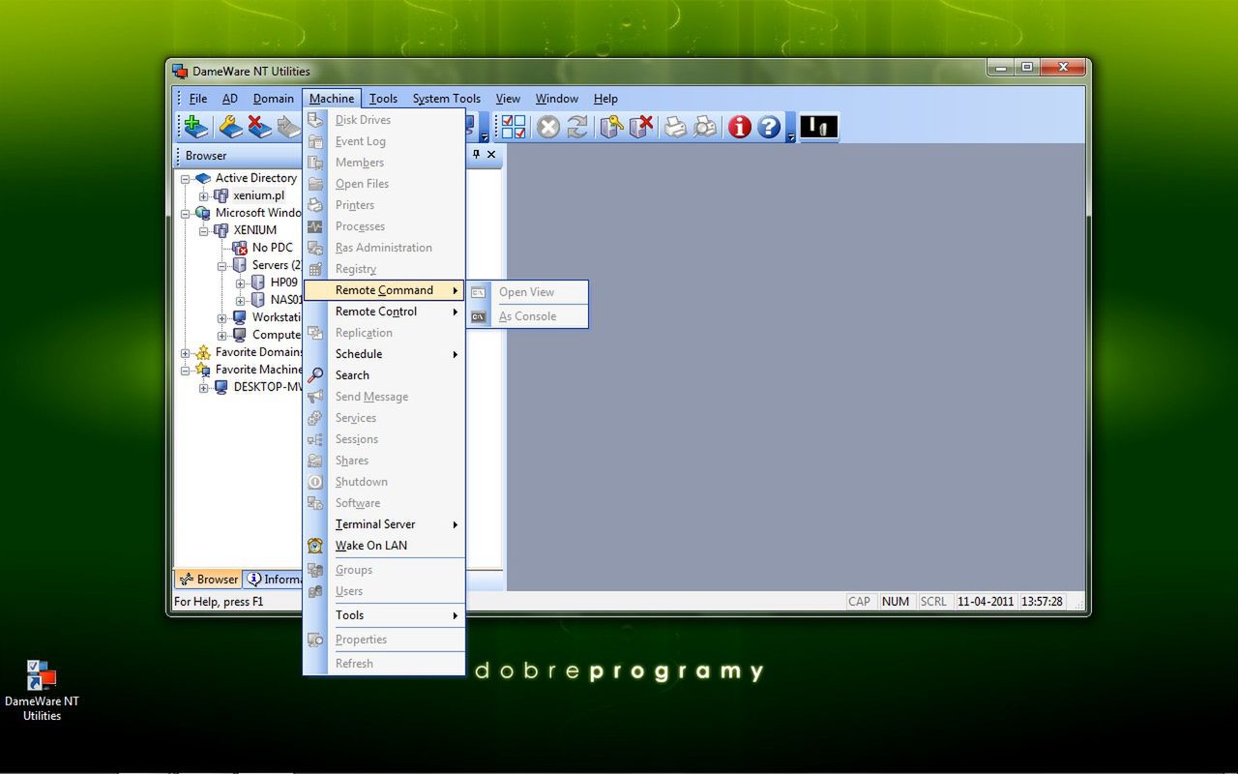
Task: Open the Help menu
Action: [x=605, y=99]
